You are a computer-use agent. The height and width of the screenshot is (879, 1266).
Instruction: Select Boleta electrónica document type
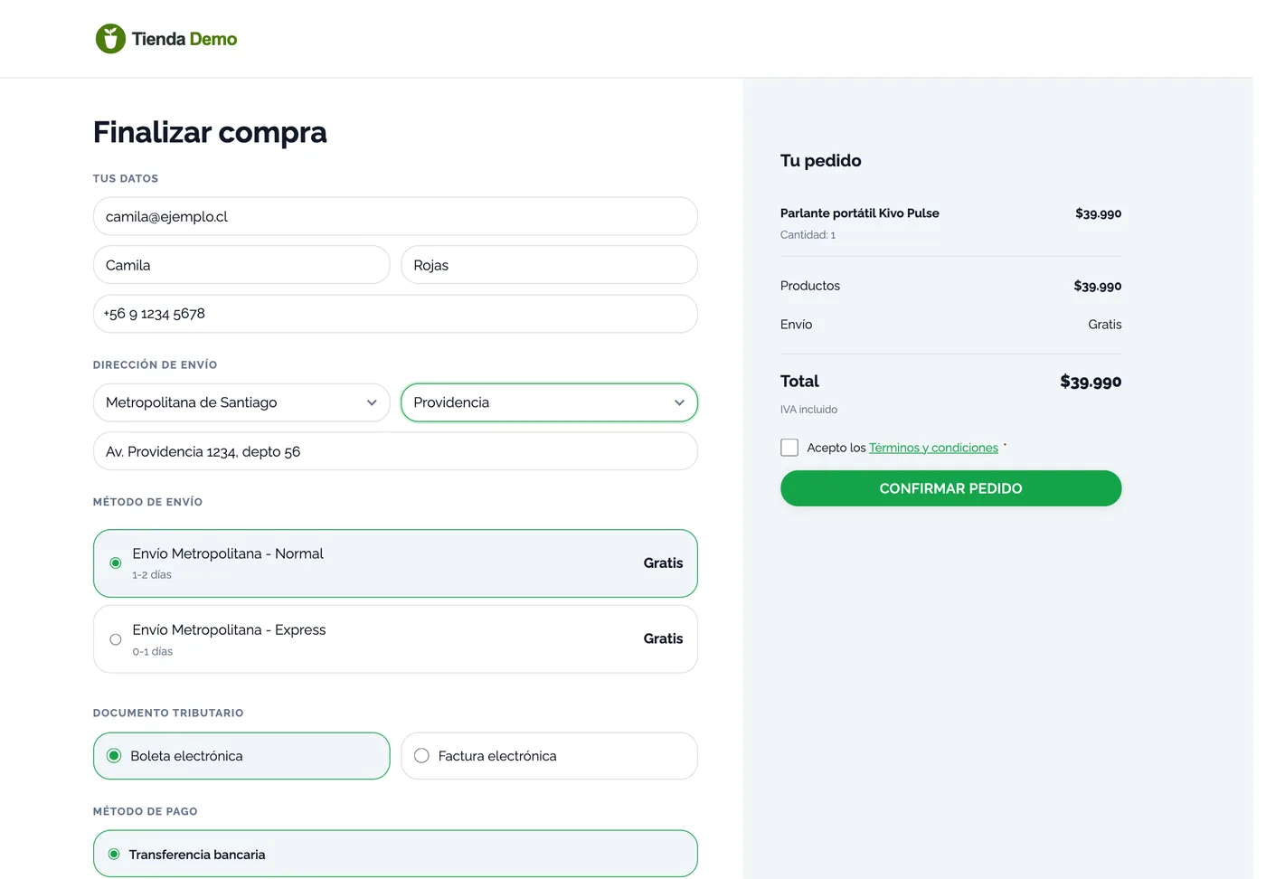[x=241, y=756]
